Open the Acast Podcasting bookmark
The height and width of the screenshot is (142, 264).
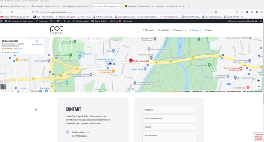[44, 17]
